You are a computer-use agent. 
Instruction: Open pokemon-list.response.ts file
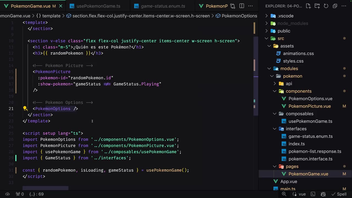[315, 151]
